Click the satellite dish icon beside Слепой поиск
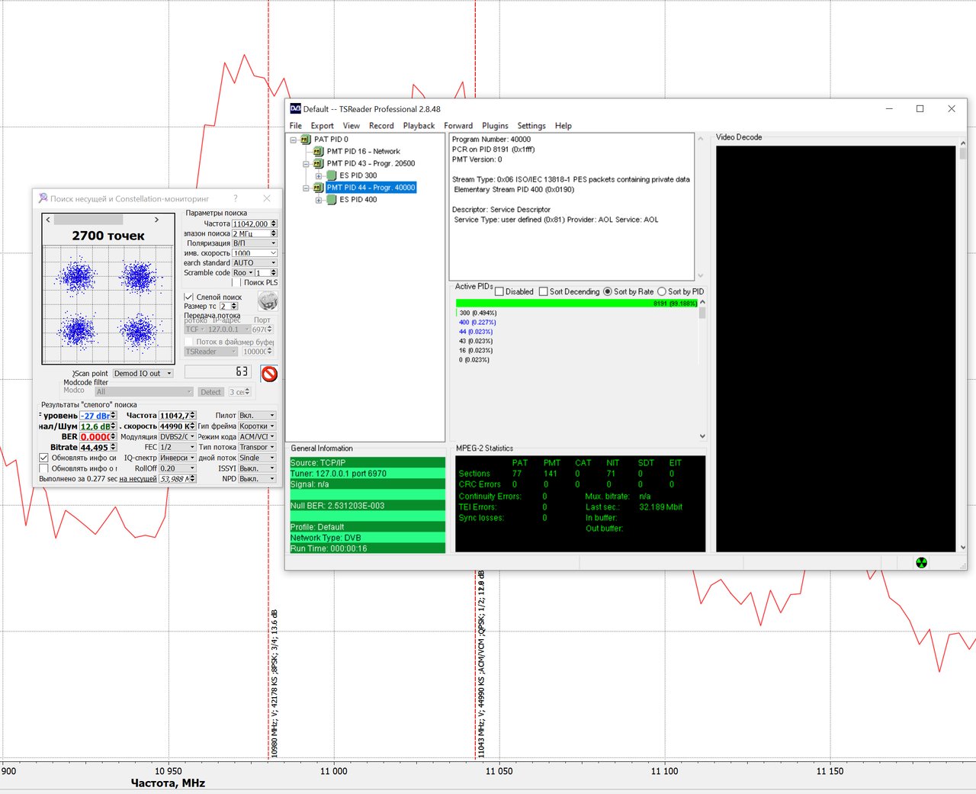 pos(268,301)
